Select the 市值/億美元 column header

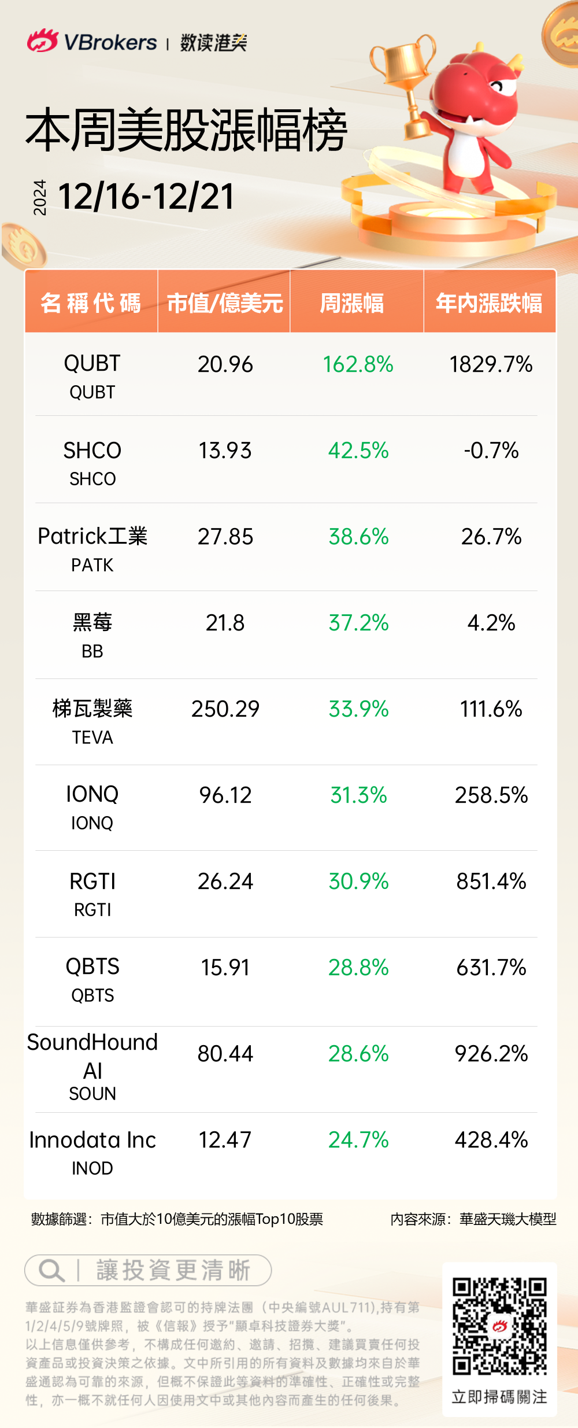(x=224, y=302)
